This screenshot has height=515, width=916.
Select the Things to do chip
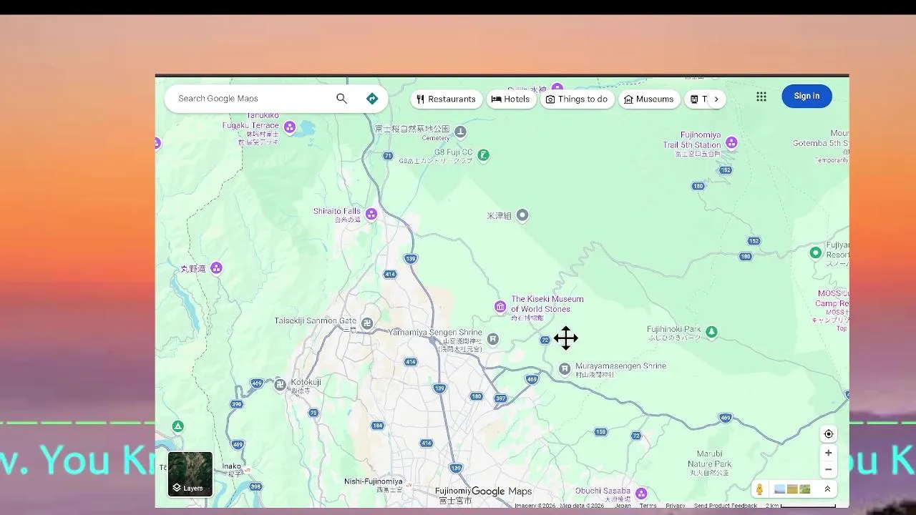click(577, 99)
